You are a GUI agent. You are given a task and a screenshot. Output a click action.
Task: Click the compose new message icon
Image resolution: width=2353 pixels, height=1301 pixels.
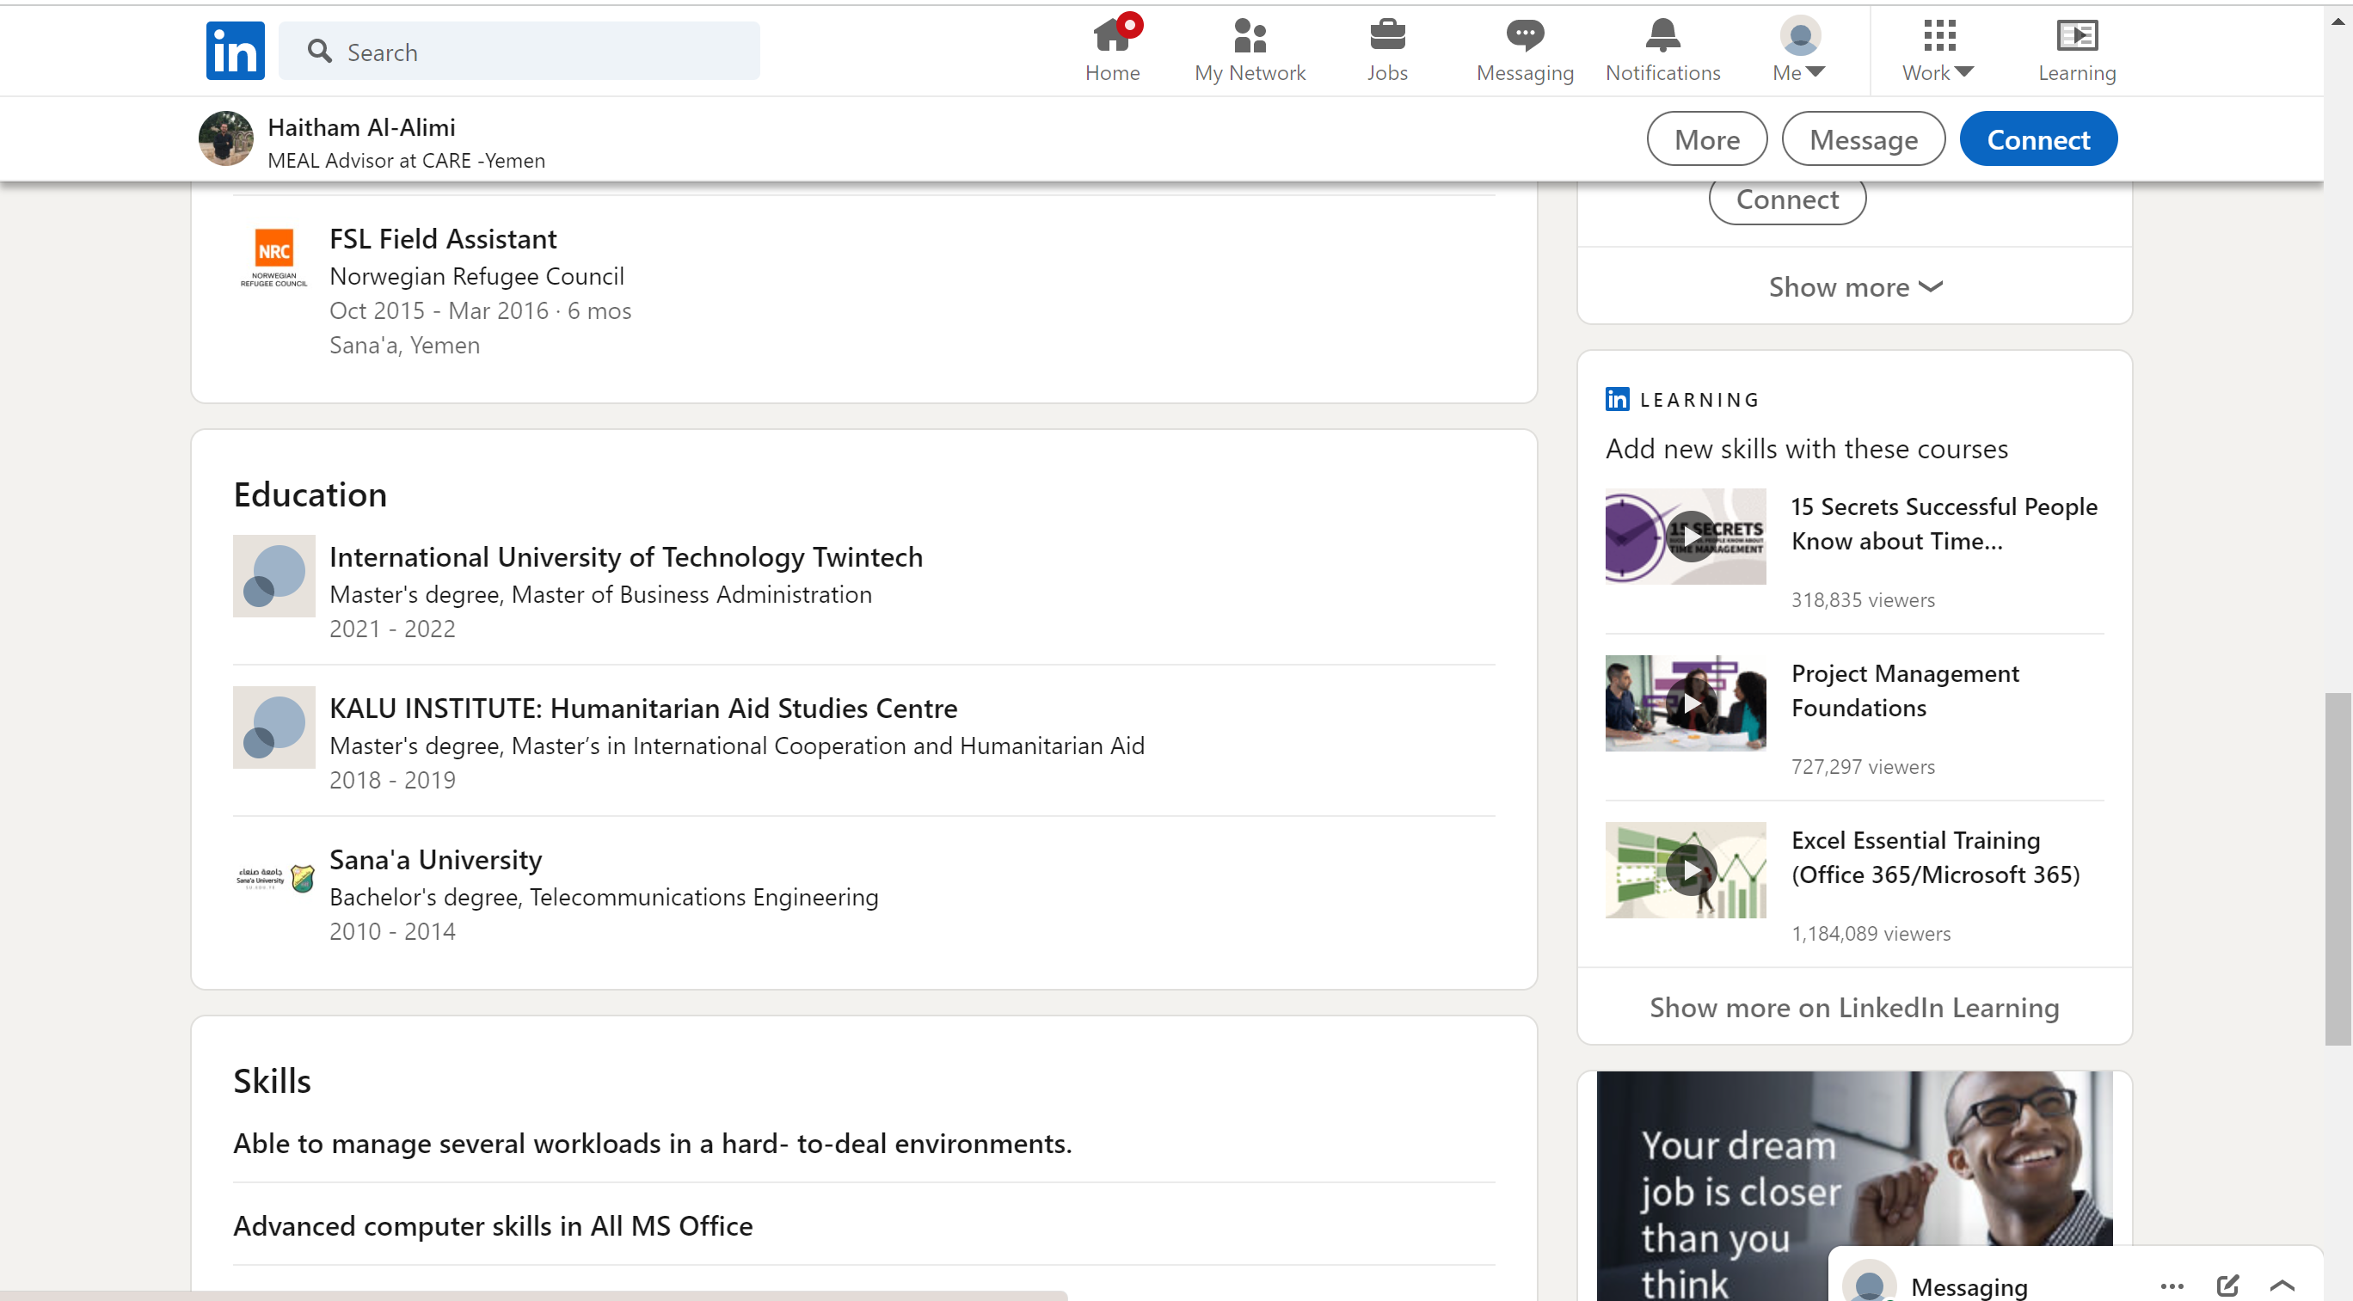coord(2227,1285)
